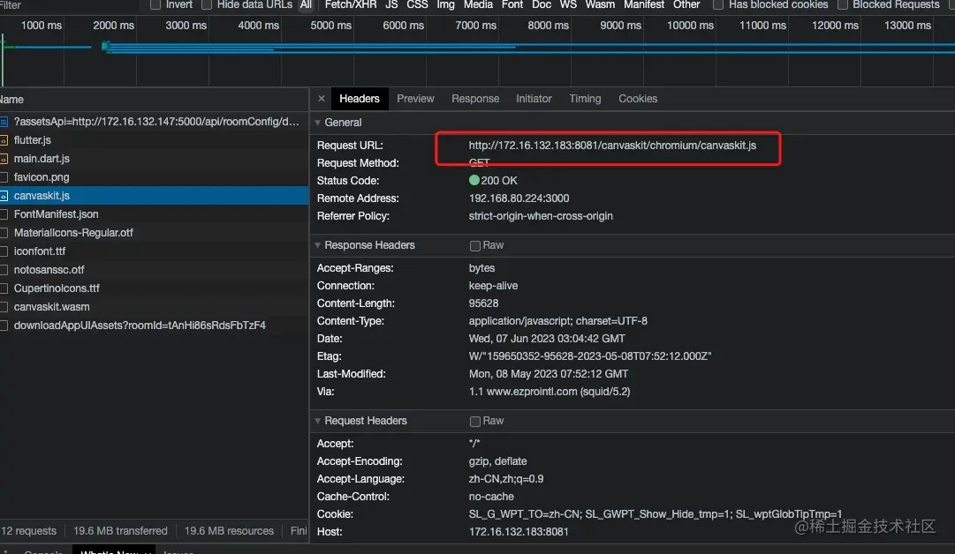The height and width of the screenshot is (554, 955).
Task: Click the document icon of assetsApi request
Action: tap(4, 122)
